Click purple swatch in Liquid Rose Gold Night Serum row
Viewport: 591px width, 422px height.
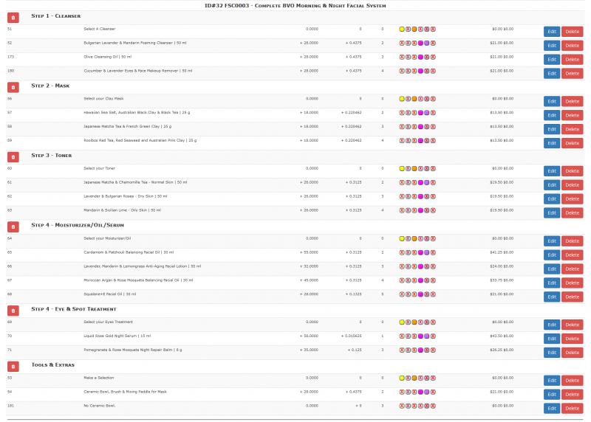click(427, 336)
